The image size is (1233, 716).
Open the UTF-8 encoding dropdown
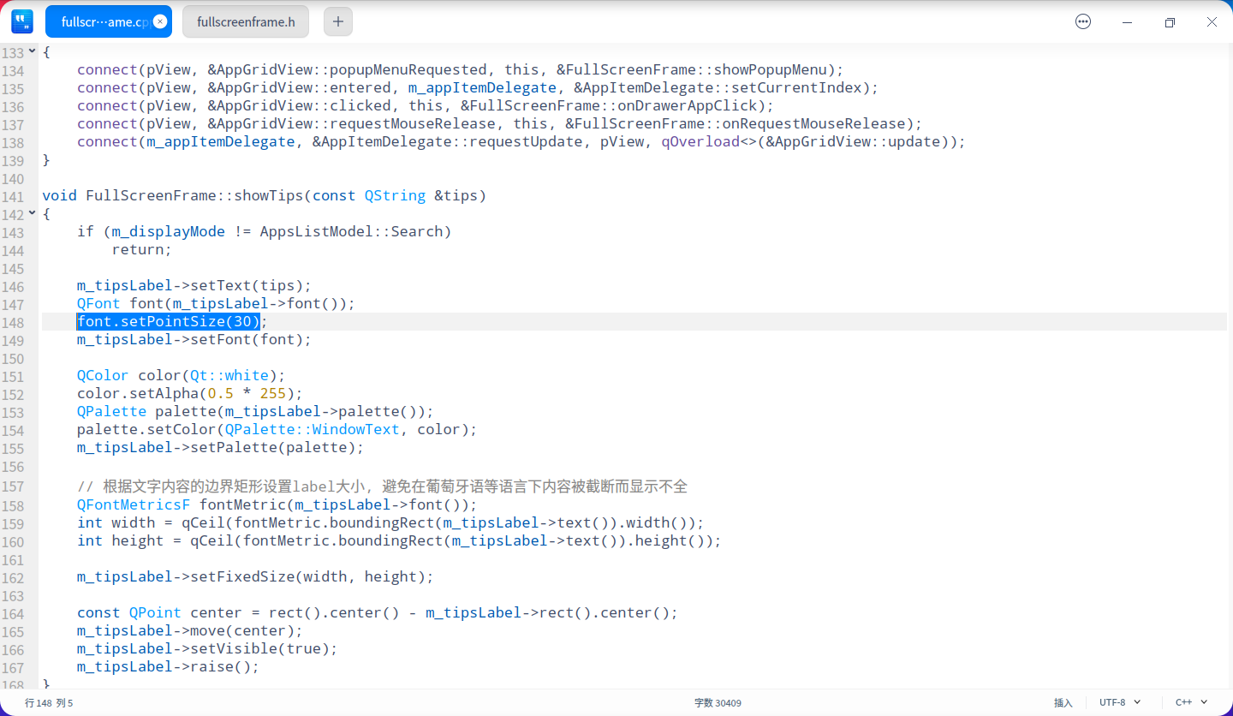coord(1120,702)
